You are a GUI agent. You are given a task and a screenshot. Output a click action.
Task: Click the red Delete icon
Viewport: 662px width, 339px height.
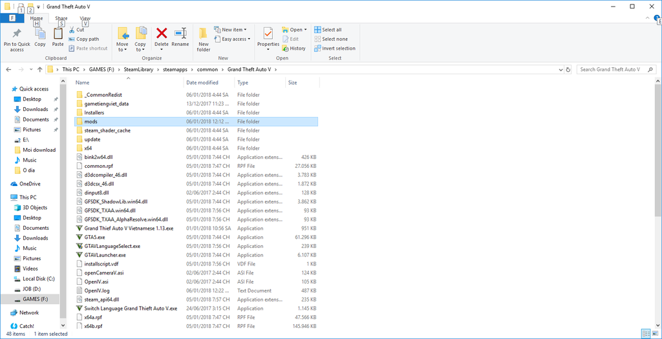162,33
